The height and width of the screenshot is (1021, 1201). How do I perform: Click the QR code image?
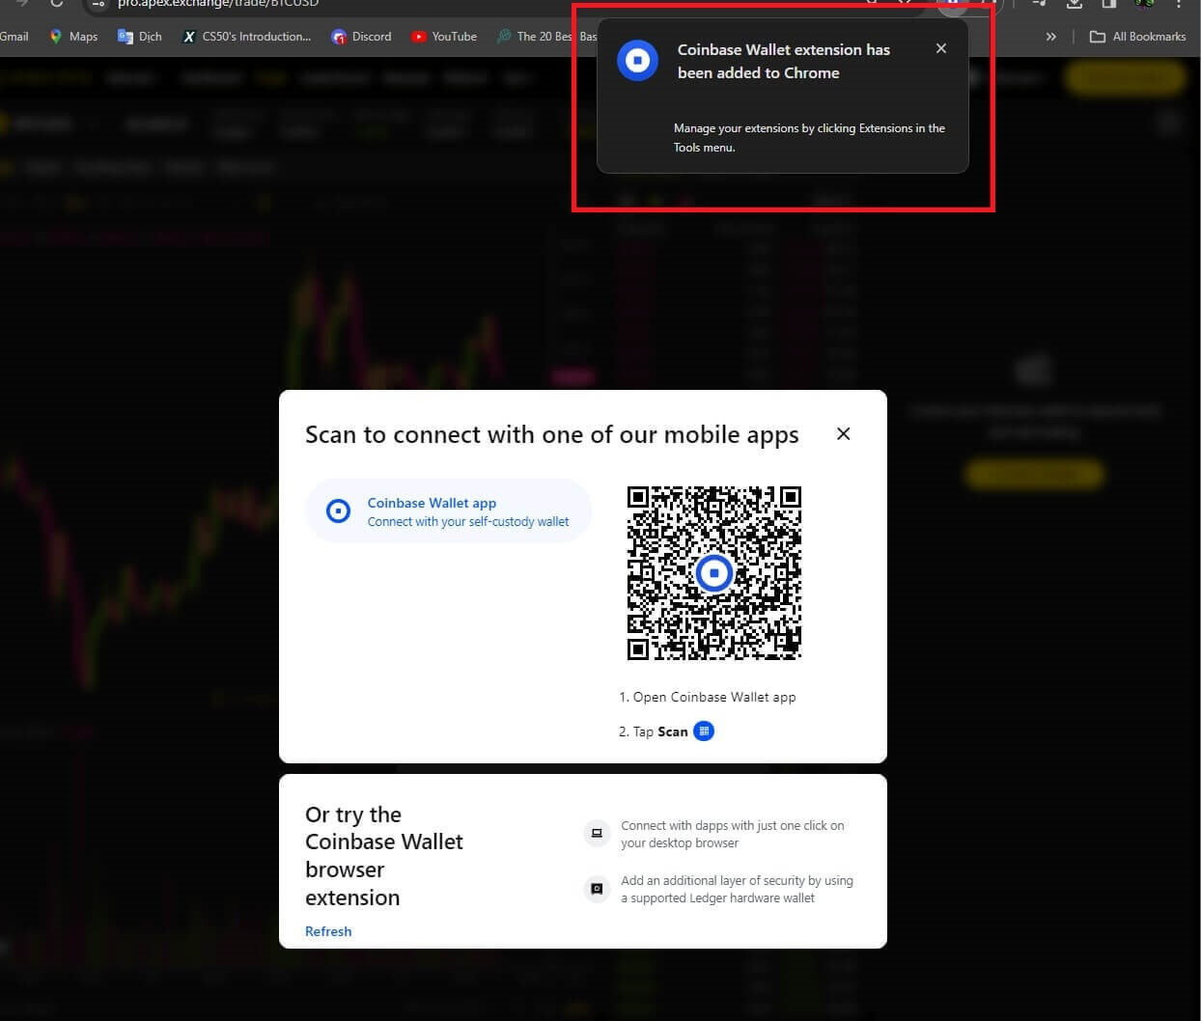714,572
